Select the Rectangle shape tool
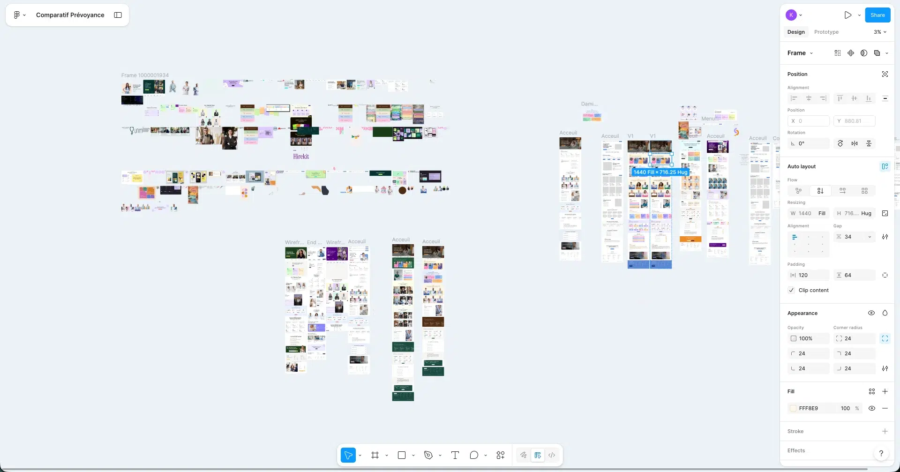Viewport: 900px width, 472px height. click(x=402, y=455)
